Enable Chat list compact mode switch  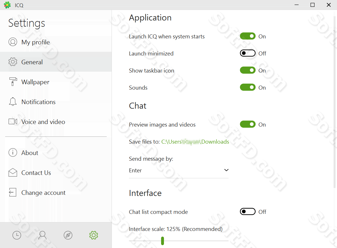[248, 212]
